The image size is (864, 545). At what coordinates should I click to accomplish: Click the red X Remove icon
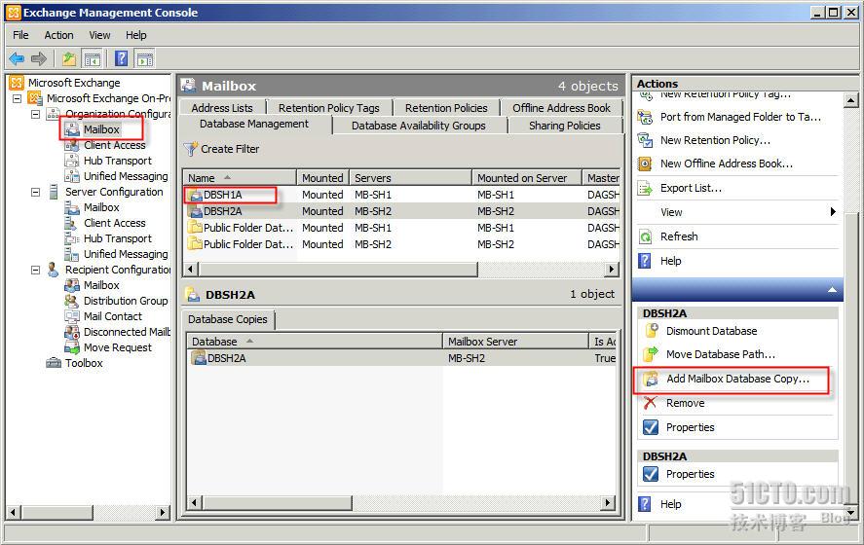[651, 403]
